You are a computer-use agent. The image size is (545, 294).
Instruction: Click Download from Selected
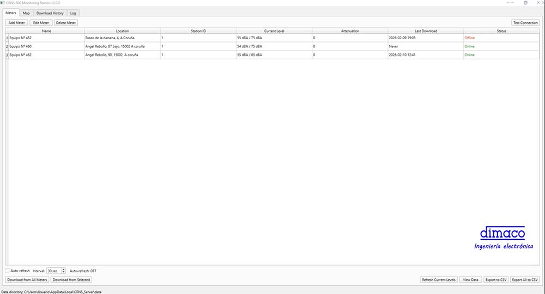(71, 279)
